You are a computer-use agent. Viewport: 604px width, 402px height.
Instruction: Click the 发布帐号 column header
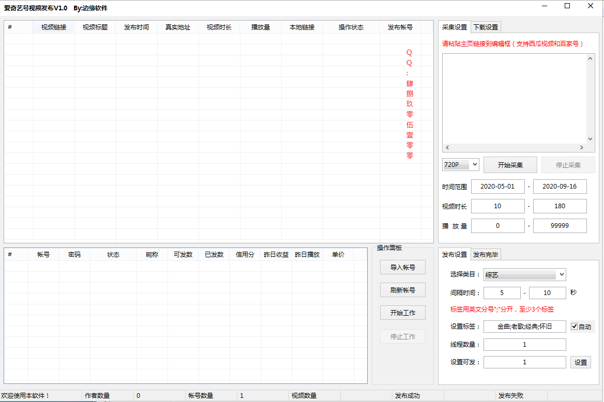click(x=400, y=27)
